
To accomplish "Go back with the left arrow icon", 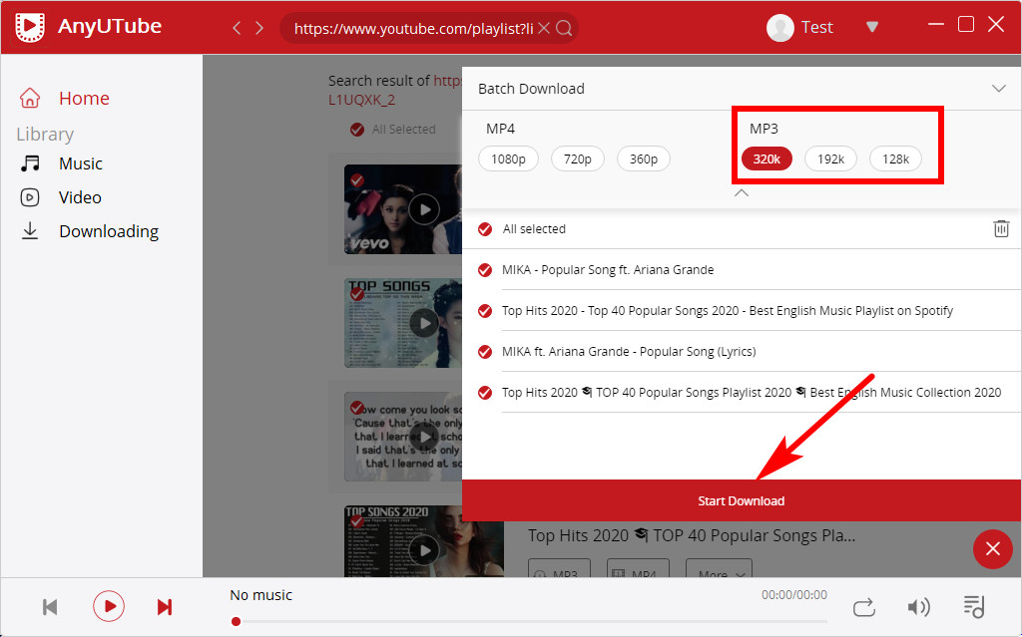I will [x=237, y=28].
